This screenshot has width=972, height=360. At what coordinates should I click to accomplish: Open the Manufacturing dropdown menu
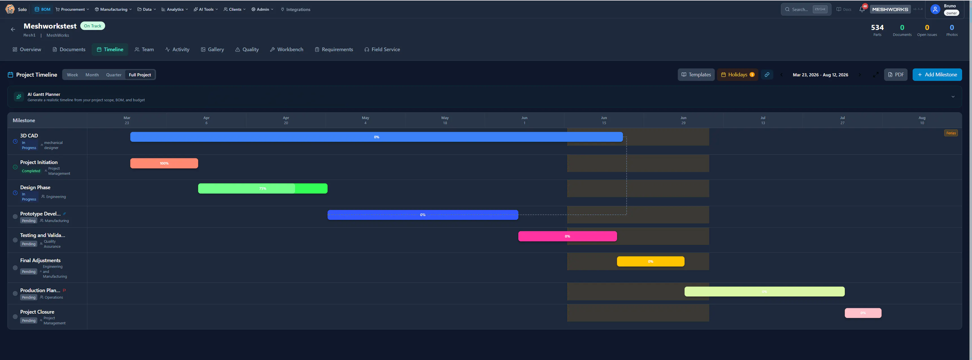pyautogui.click(x=113, y=9)
